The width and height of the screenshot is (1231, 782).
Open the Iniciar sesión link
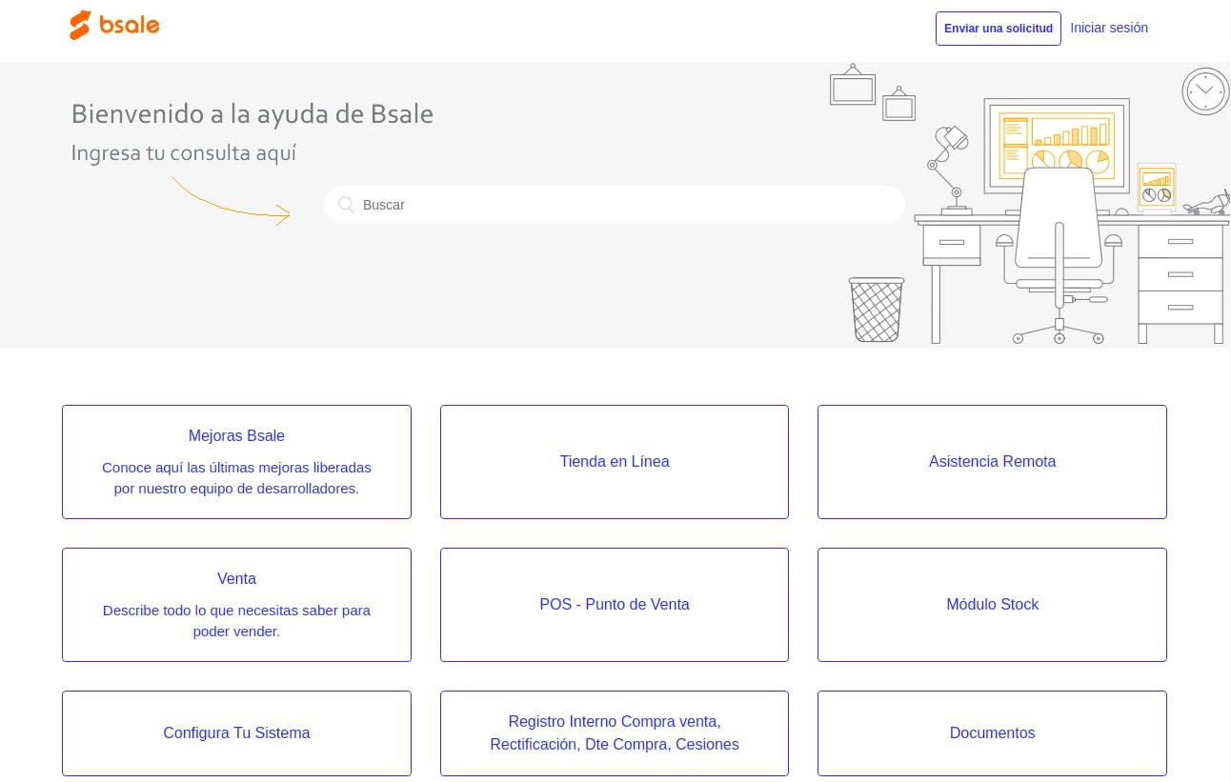[x=1108, y=28]
